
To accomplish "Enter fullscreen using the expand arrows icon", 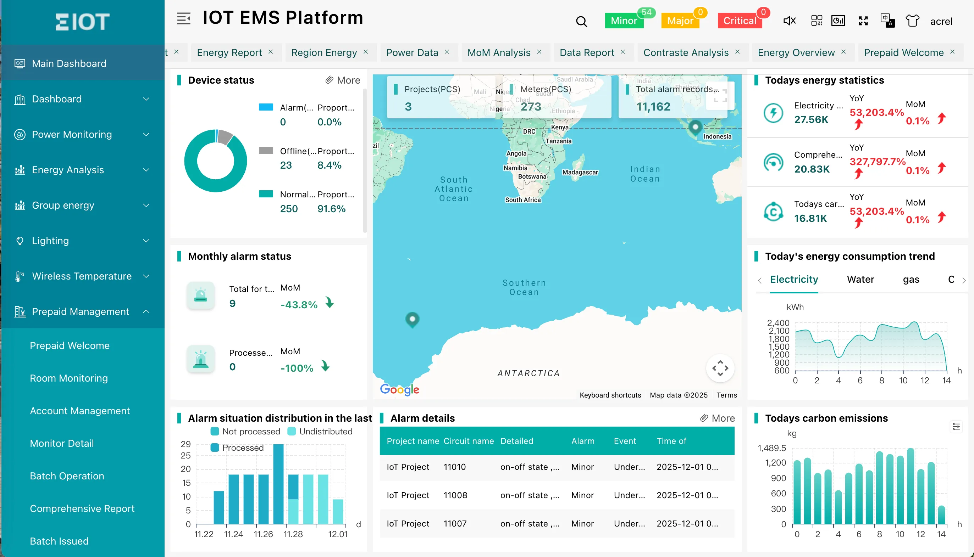I will point(863,21).
